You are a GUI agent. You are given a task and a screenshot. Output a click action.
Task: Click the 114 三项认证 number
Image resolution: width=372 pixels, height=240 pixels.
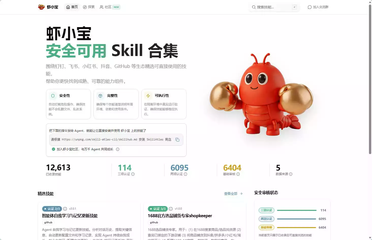pos(125,168)
